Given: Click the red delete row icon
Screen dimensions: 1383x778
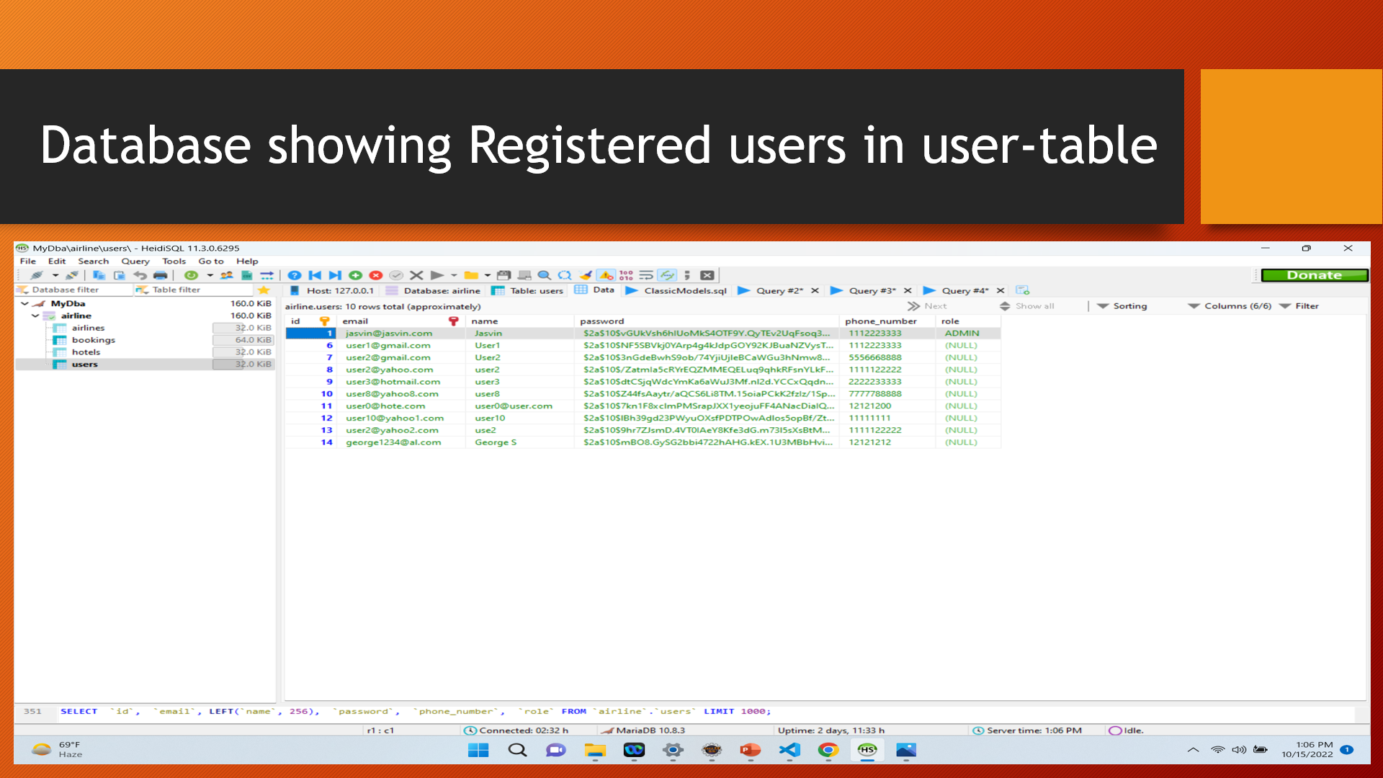Looking at the screenshot, I should point(376,275).
